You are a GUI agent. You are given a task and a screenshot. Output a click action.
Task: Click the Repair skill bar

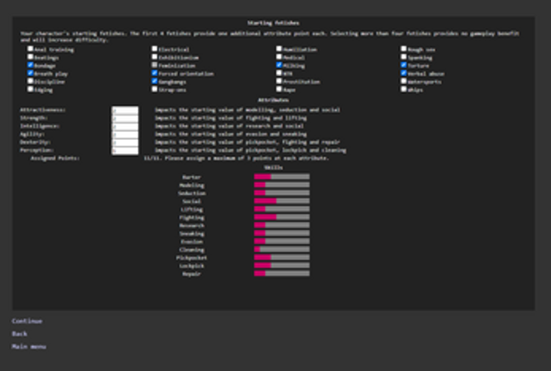(x=282, y=274)
